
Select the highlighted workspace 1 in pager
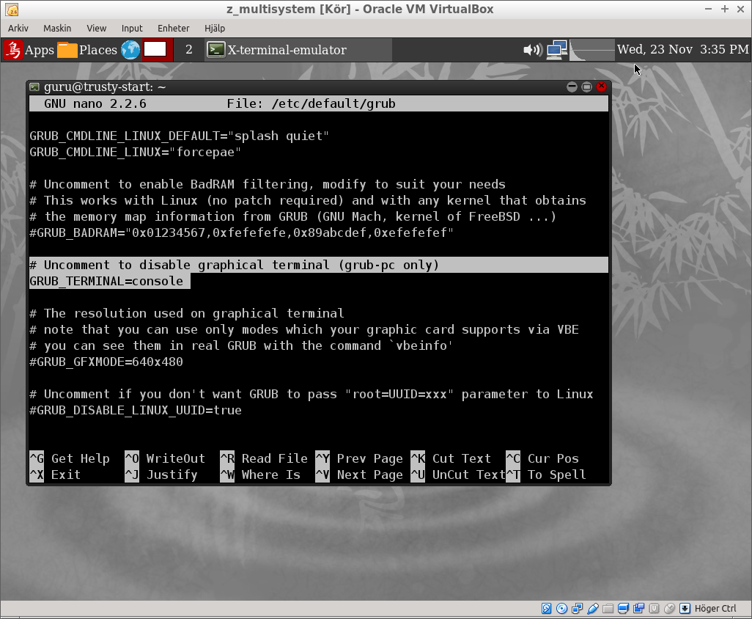click(x=155, y=50)
